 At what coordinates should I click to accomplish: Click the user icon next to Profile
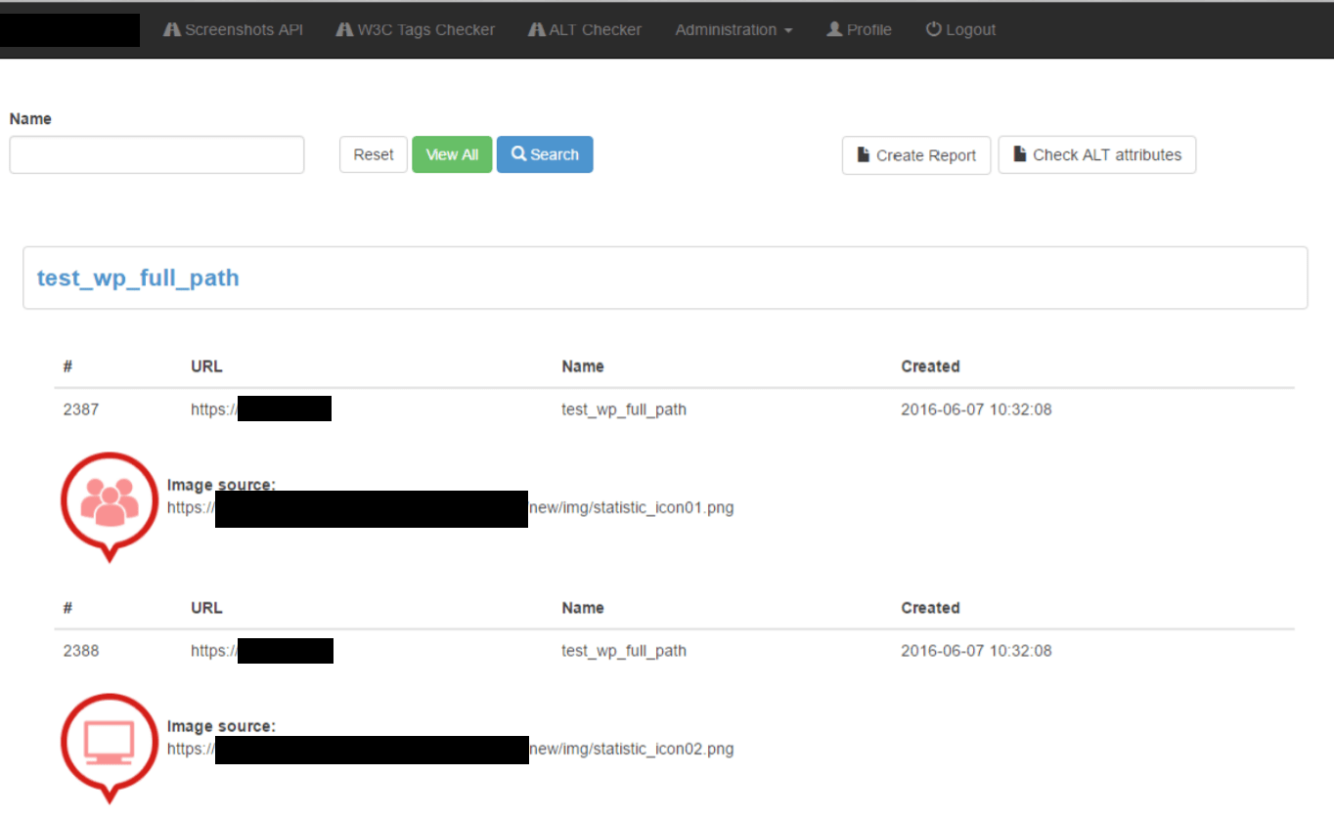[x=834, y=29]
